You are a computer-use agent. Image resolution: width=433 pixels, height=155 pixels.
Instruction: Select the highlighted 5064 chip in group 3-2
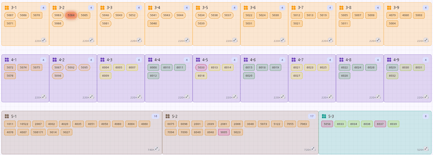(x=71, y=15)
